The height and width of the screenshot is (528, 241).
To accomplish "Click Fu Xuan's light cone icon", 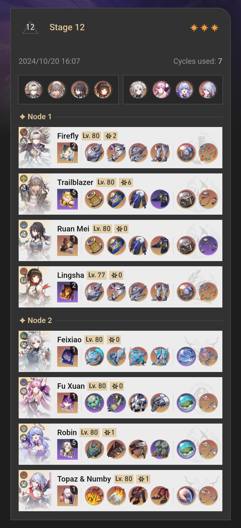I will click(67, 403).
